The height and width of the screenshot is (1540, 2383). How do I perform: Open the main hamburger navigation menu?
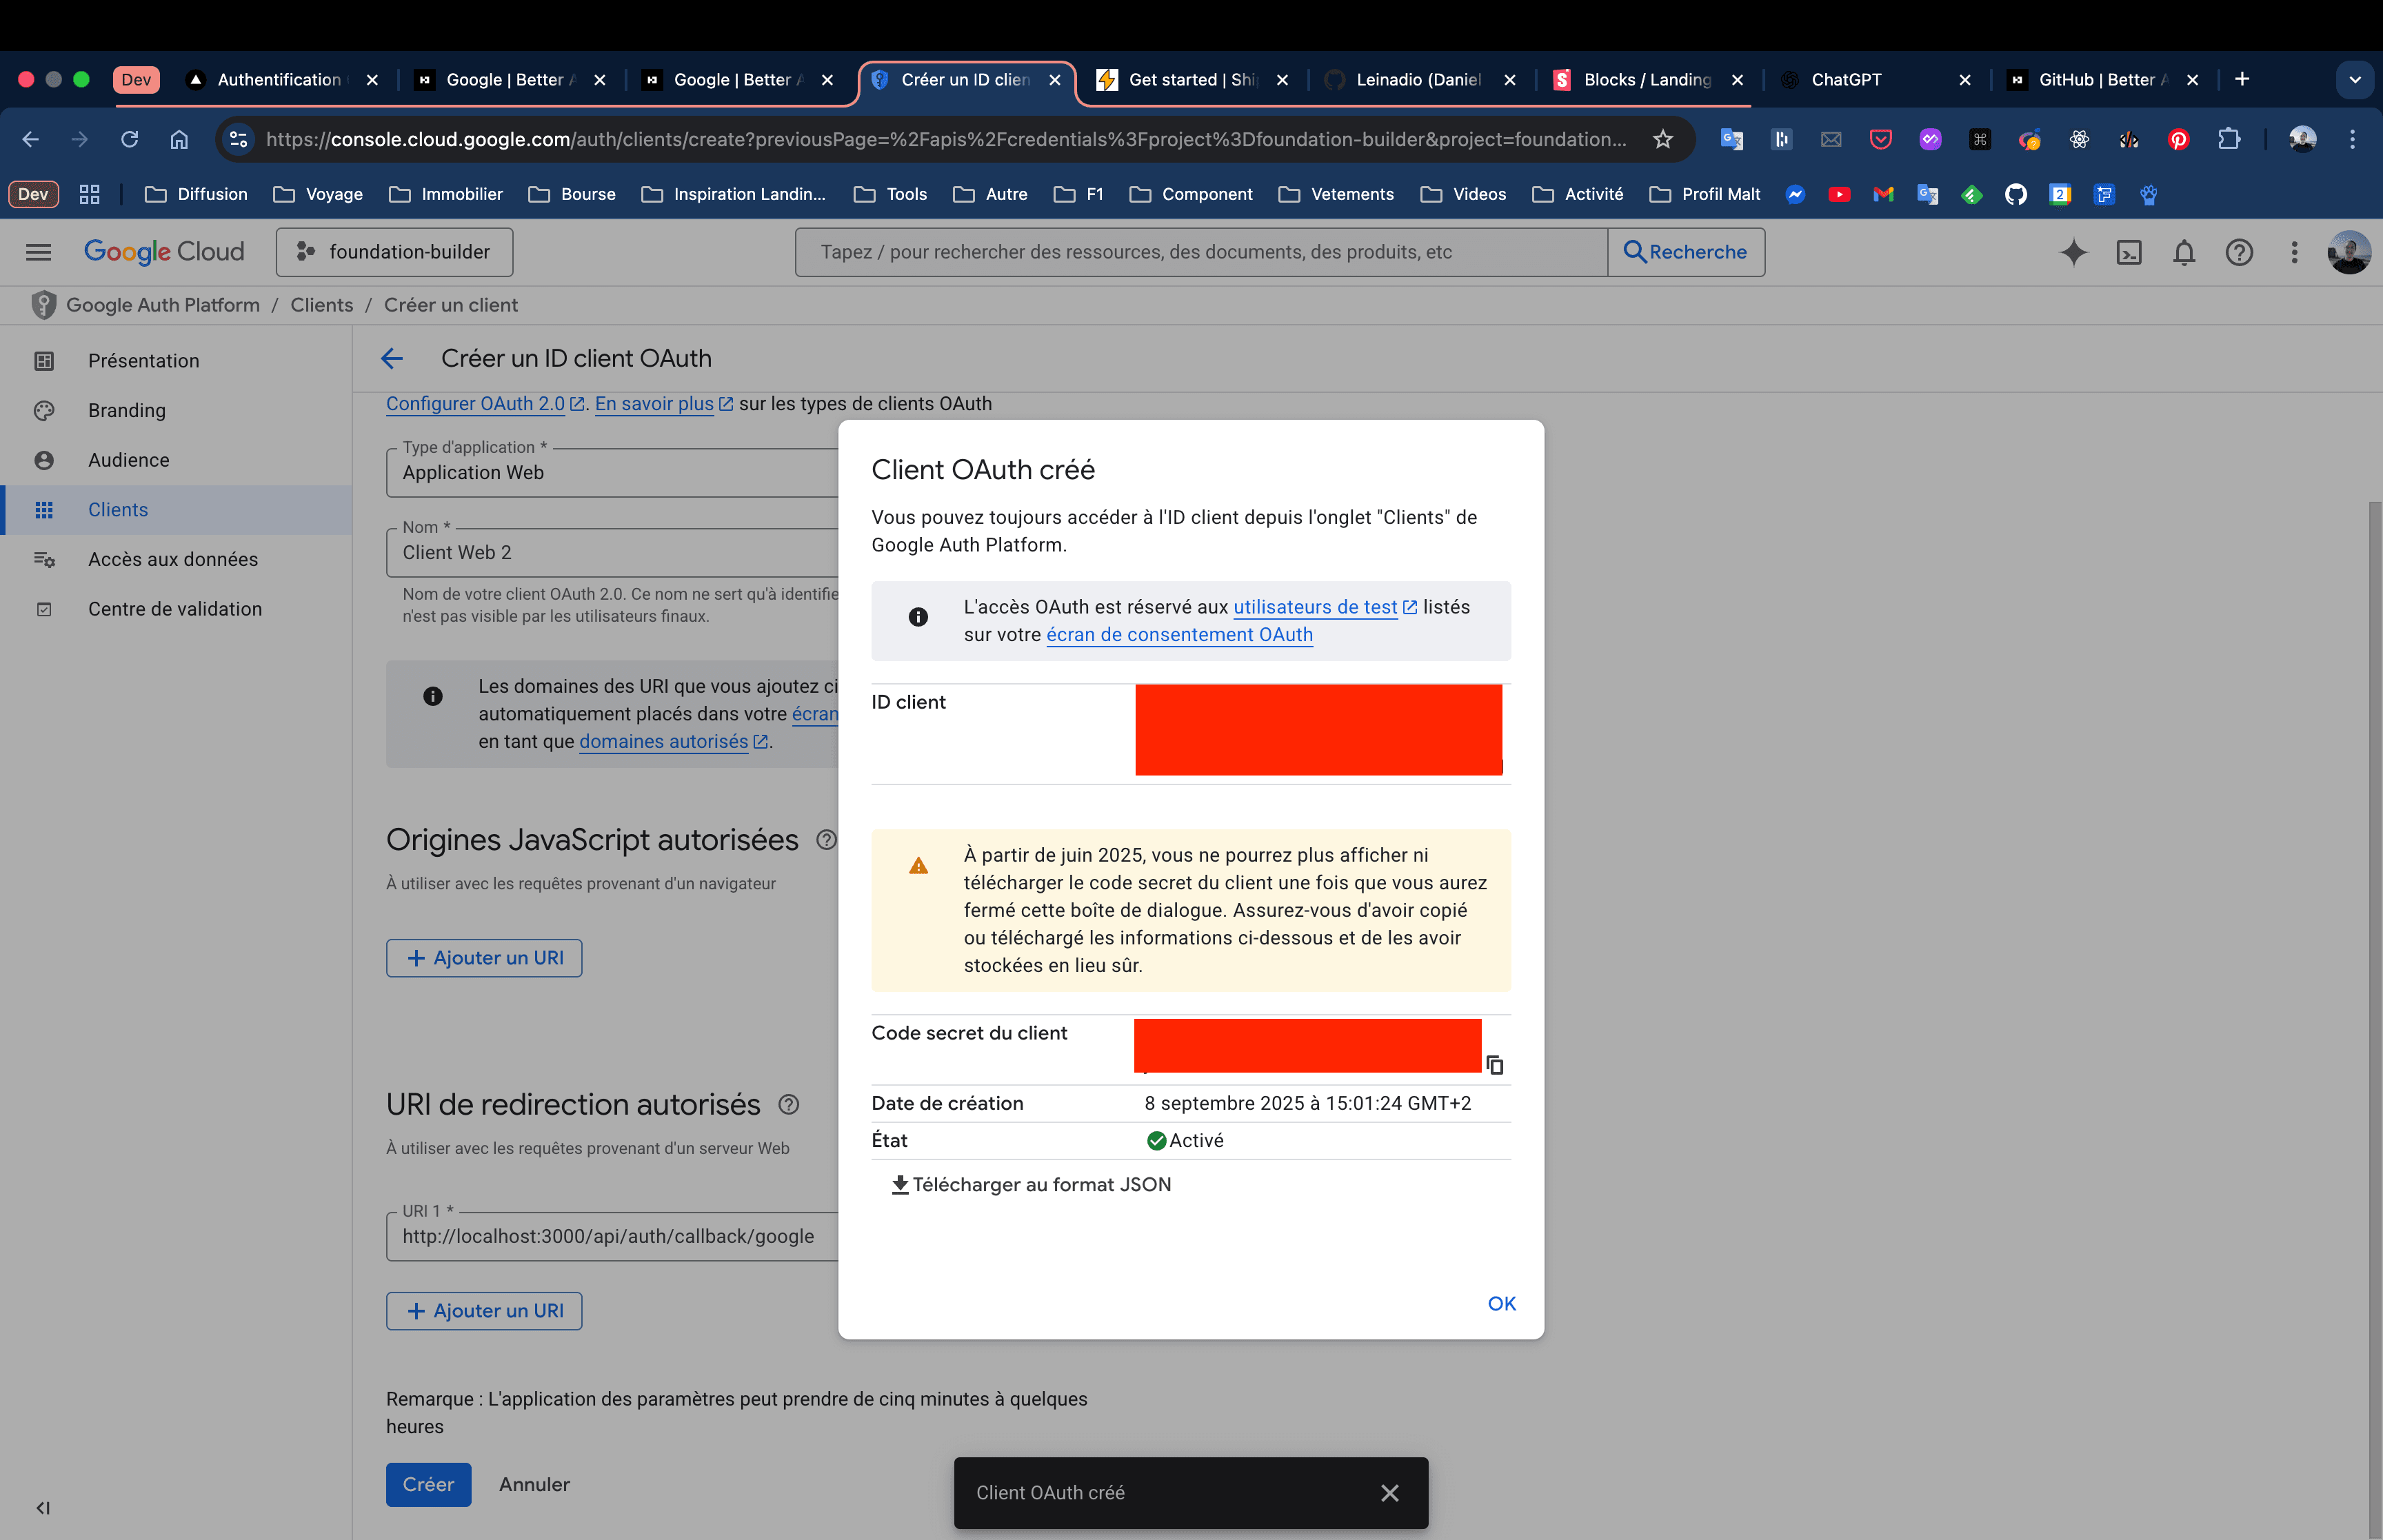[38, 252]
